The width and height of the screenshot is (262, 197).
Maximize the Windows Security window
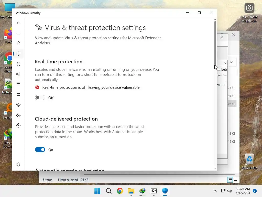pos(199,13)
